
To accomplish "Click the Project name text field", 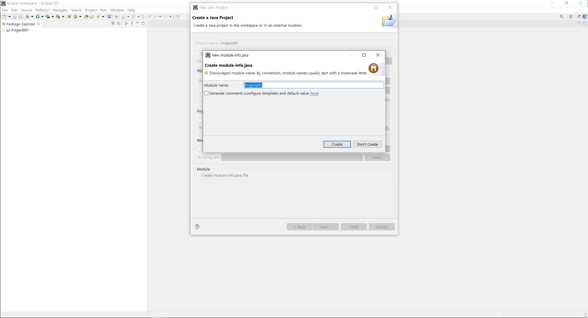I will click(x=306, y=43).
